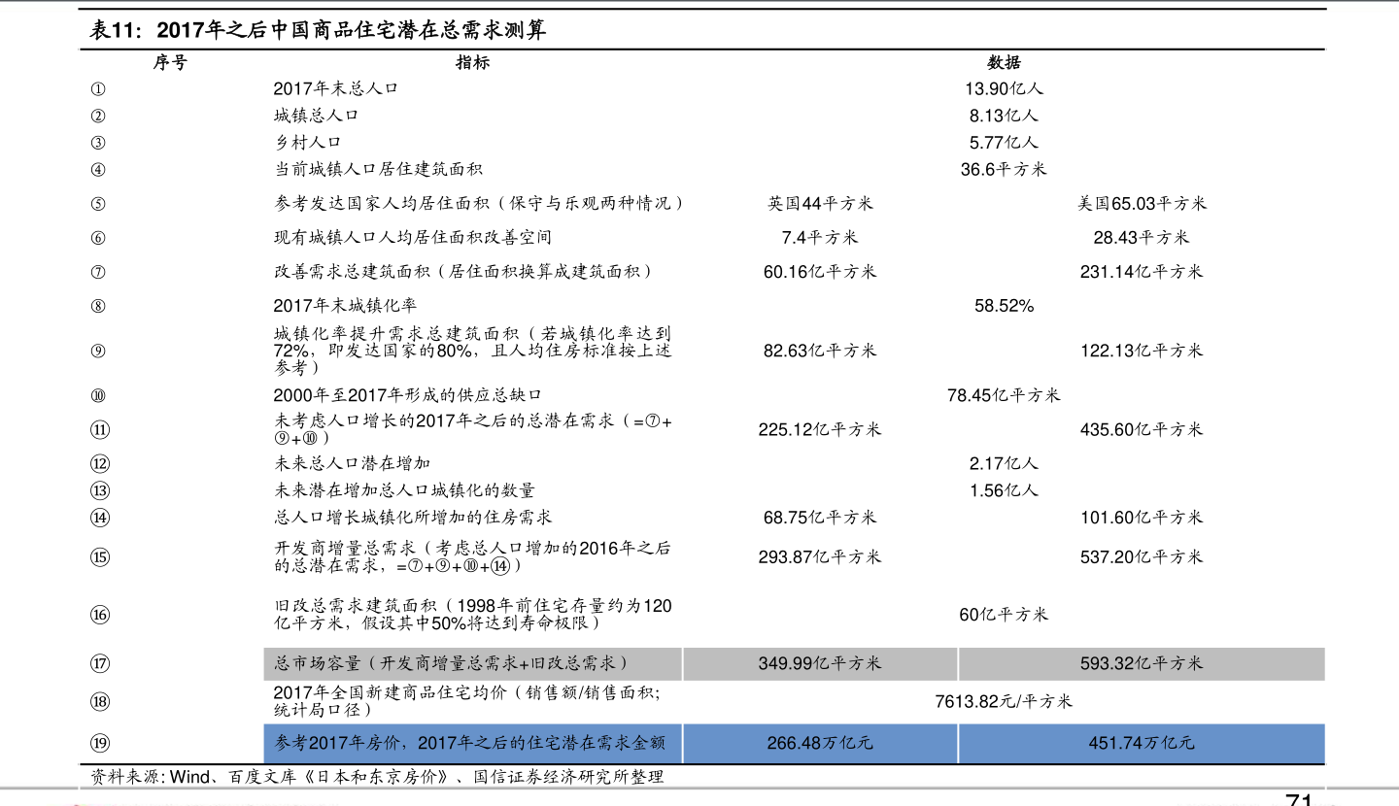1399x806 pixels.
Task: Click the '城镇总人口' indicator
Action: tap(316, 115)
